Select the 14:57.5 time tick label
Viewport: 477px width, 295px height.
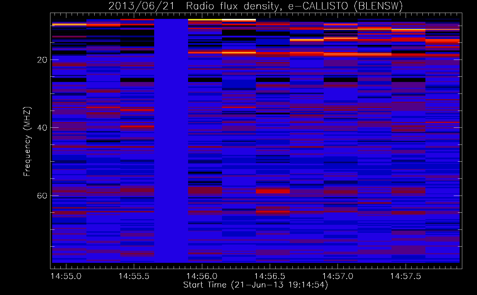(x=406, y=276)
